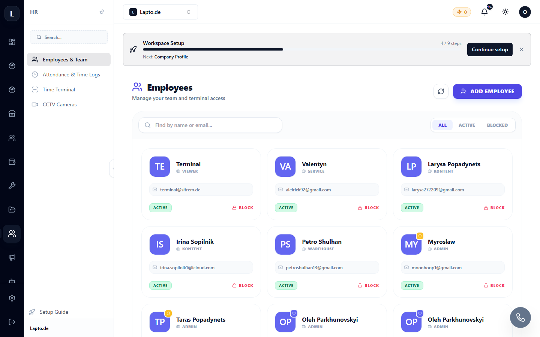Open the folder icon in left rail
The height and width of the screenshot is (337, 540).
12,210
